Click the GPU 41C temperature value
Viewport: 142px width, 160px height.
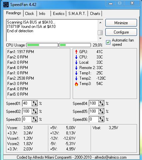coord(100,52)
